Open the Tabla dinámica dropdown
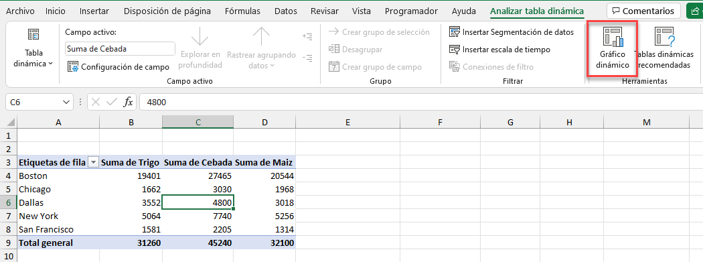This screenshot has width=703, height=262. [x=33, y=48]
